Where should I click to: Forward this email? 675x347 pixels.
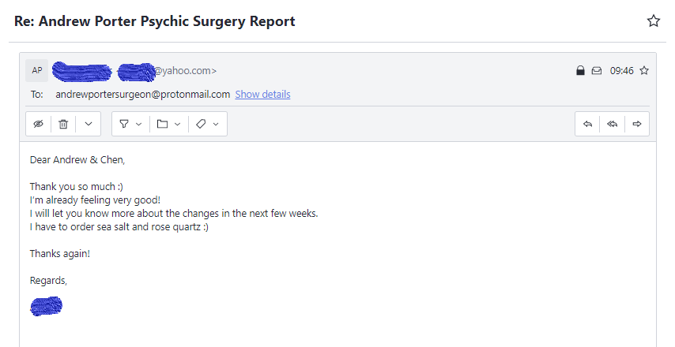[x=637, y=124]
